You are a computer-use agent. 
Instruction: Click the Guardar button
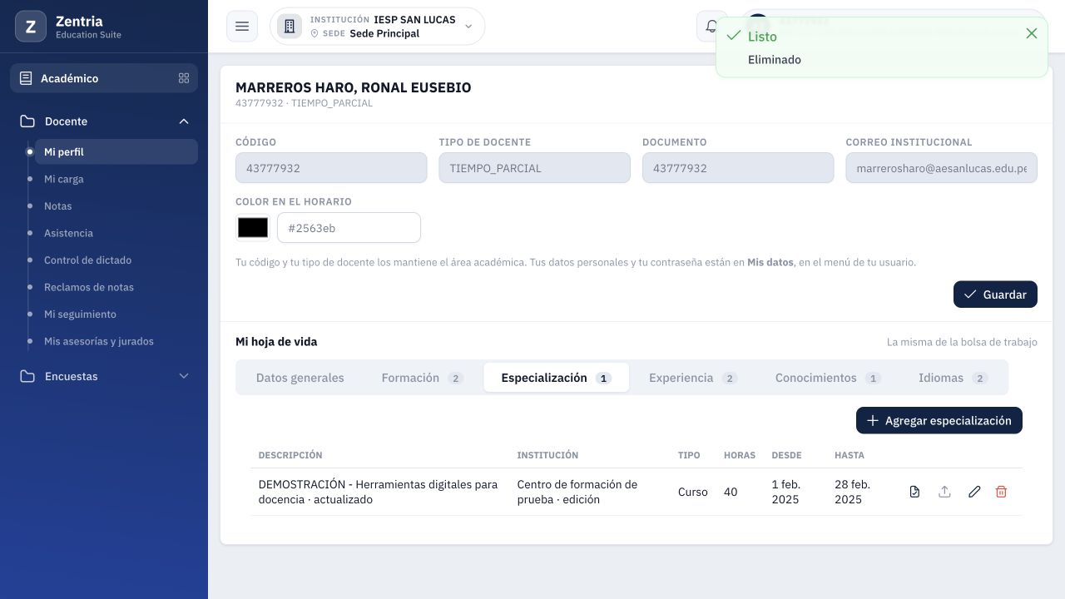point(995,295)
